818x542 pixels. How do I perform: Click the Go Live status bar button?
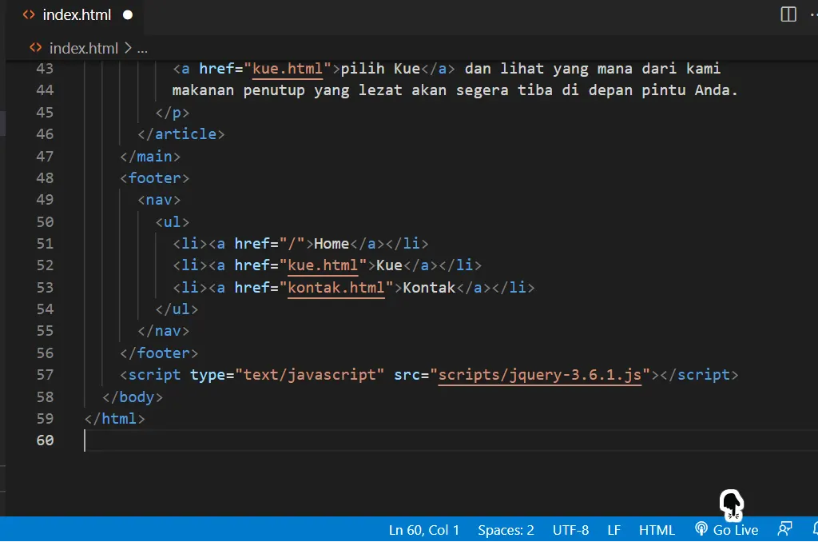point(727,530)
